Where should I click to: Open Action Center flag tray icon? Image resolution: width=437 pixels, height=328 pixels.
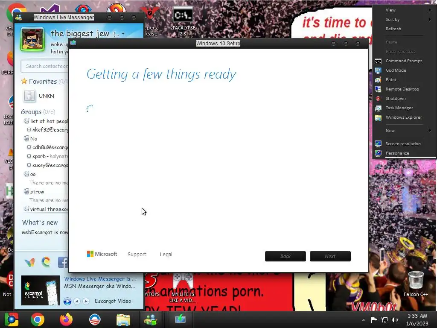pyautogui.click(x=374, y=319)
